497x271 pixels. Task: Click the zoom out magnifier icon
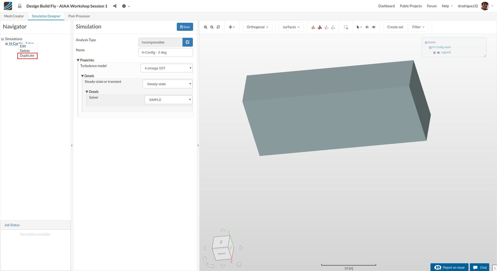[x=212, y=27]
